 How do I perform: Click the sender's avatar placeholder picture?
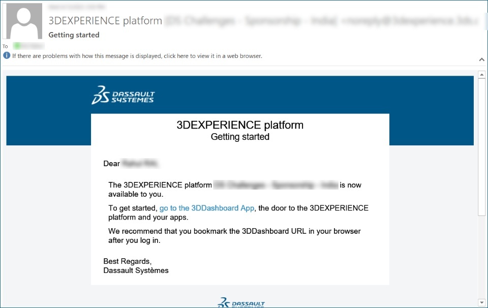point(24,21)
